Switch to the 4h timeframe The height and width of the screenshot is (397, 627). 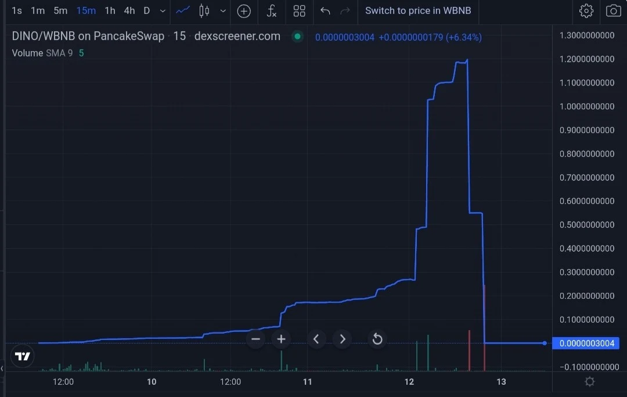click(x=129, y=11)
